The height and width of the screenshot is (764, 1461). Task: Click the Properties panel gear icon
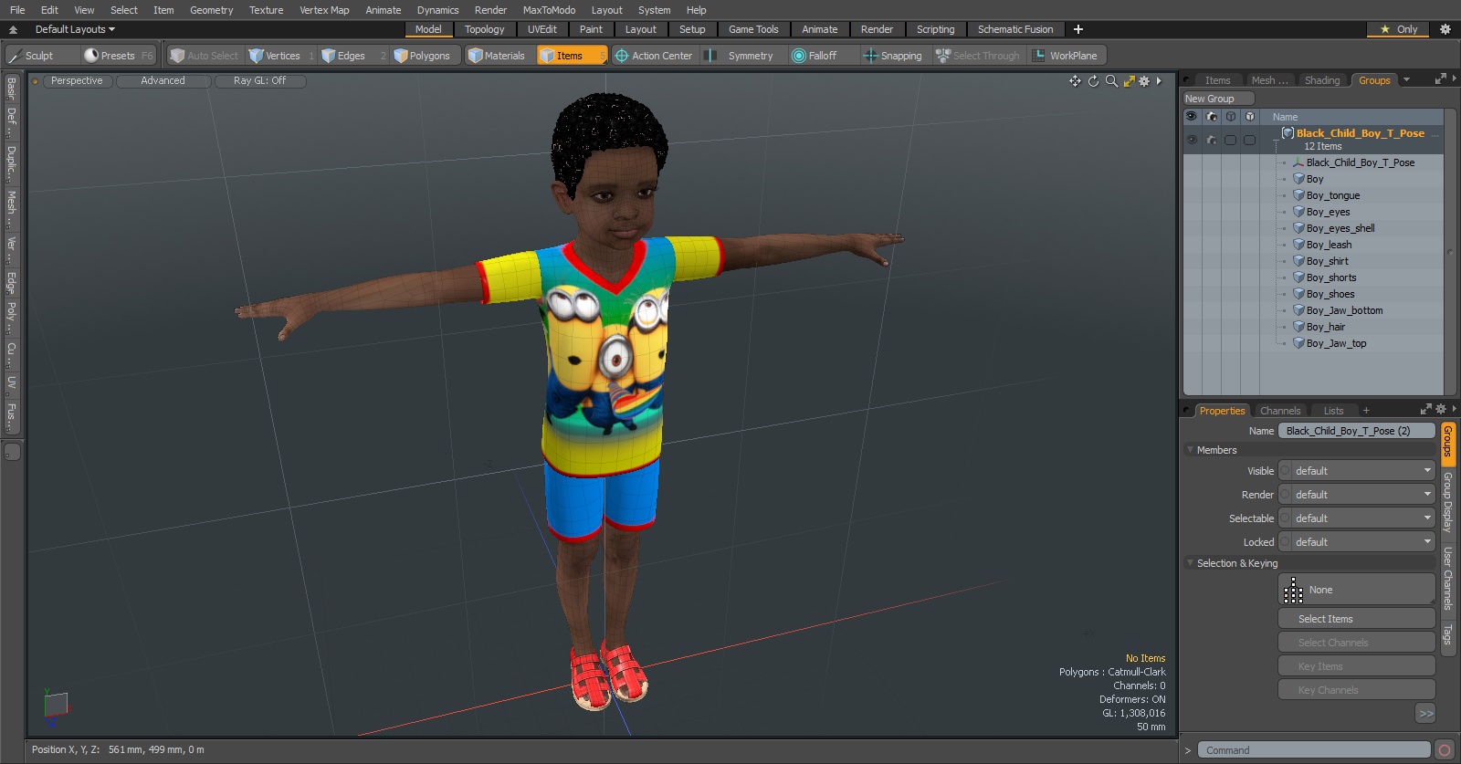(x=1441, y=410)
